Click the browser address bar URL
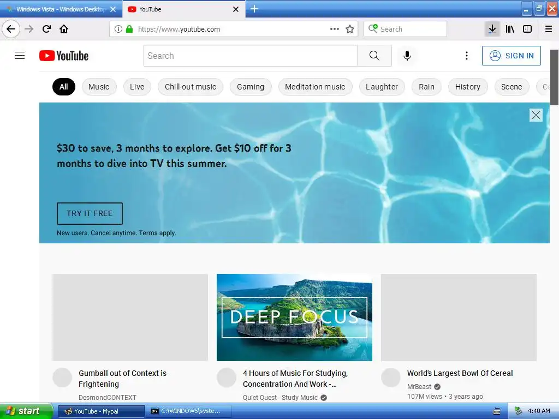The image size is (559, 419). [179, 29]
